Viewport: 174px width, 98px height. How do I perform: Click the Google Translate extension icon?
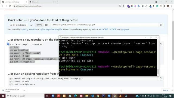pos(139,6)
